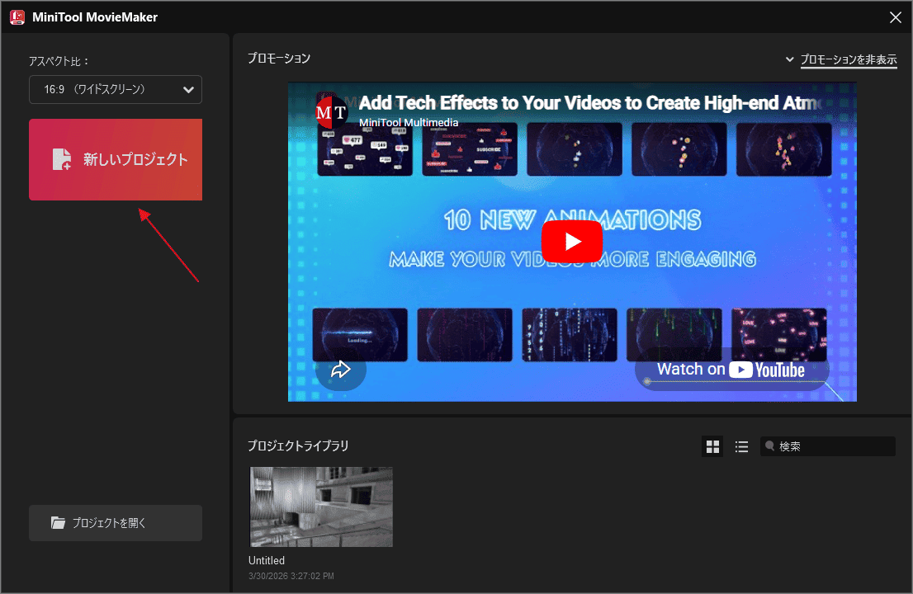Screen dimensions: 913x594
Task: Click プロジェクトを開く to open a project
Action: click(115, 522)
